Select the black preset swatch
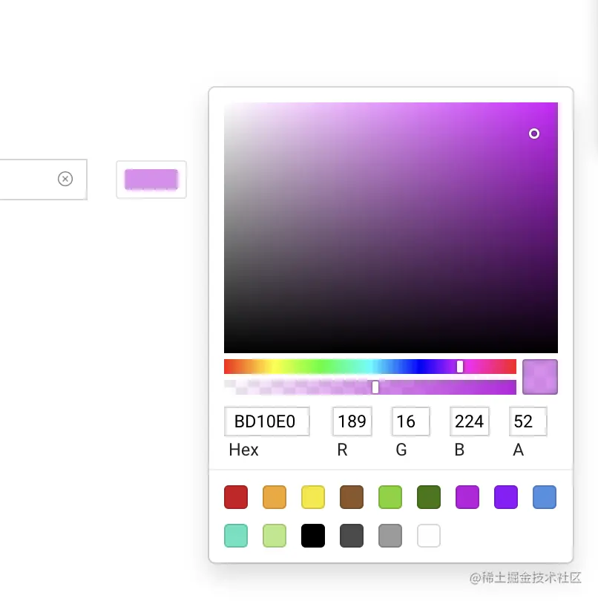598x601 pixels. [313, 536]
